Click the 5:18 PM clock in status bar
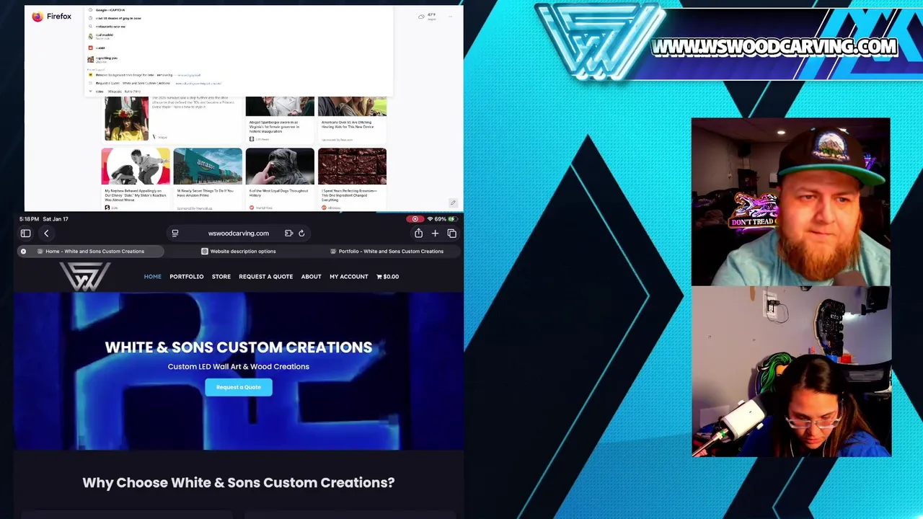923x519 pixels. pyautogui.click(x=29, y=218)
